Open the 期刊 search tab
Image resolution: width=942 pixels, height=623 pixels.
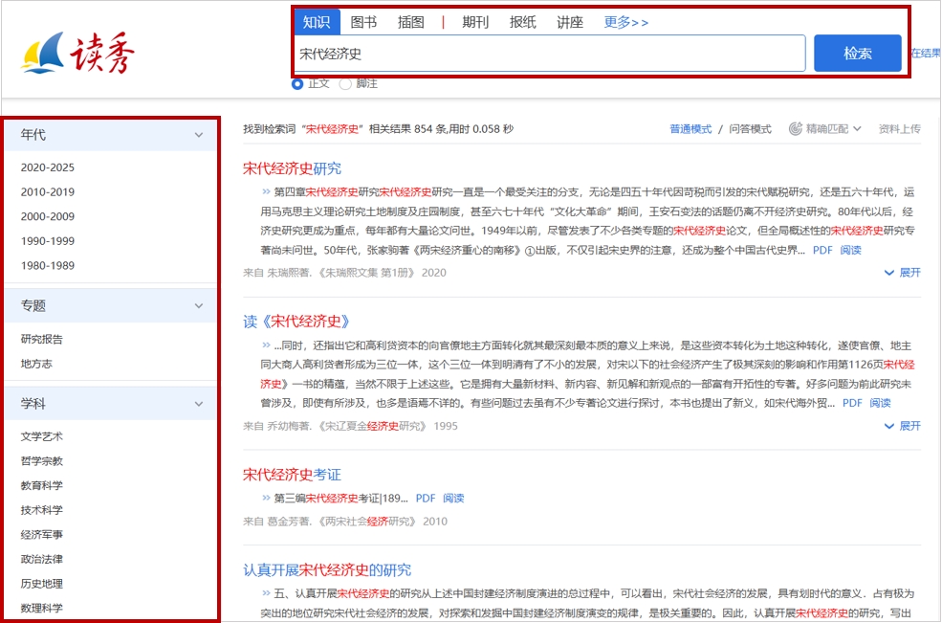tap(475, 22)
